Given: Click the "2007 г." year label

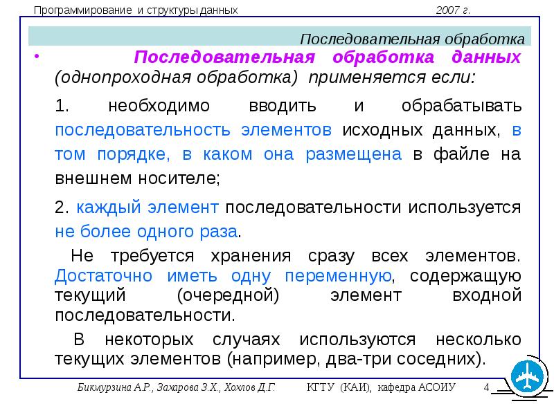Looking at the screenshot, I should pyautogui.click(x=453, y=10).
